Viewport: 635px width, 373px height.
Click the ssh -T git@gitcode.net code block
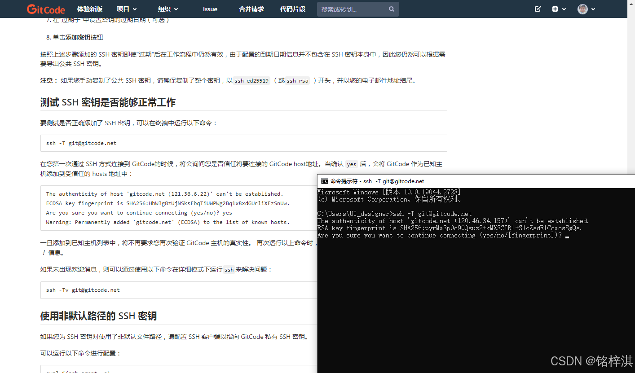(x=243, y=143)
